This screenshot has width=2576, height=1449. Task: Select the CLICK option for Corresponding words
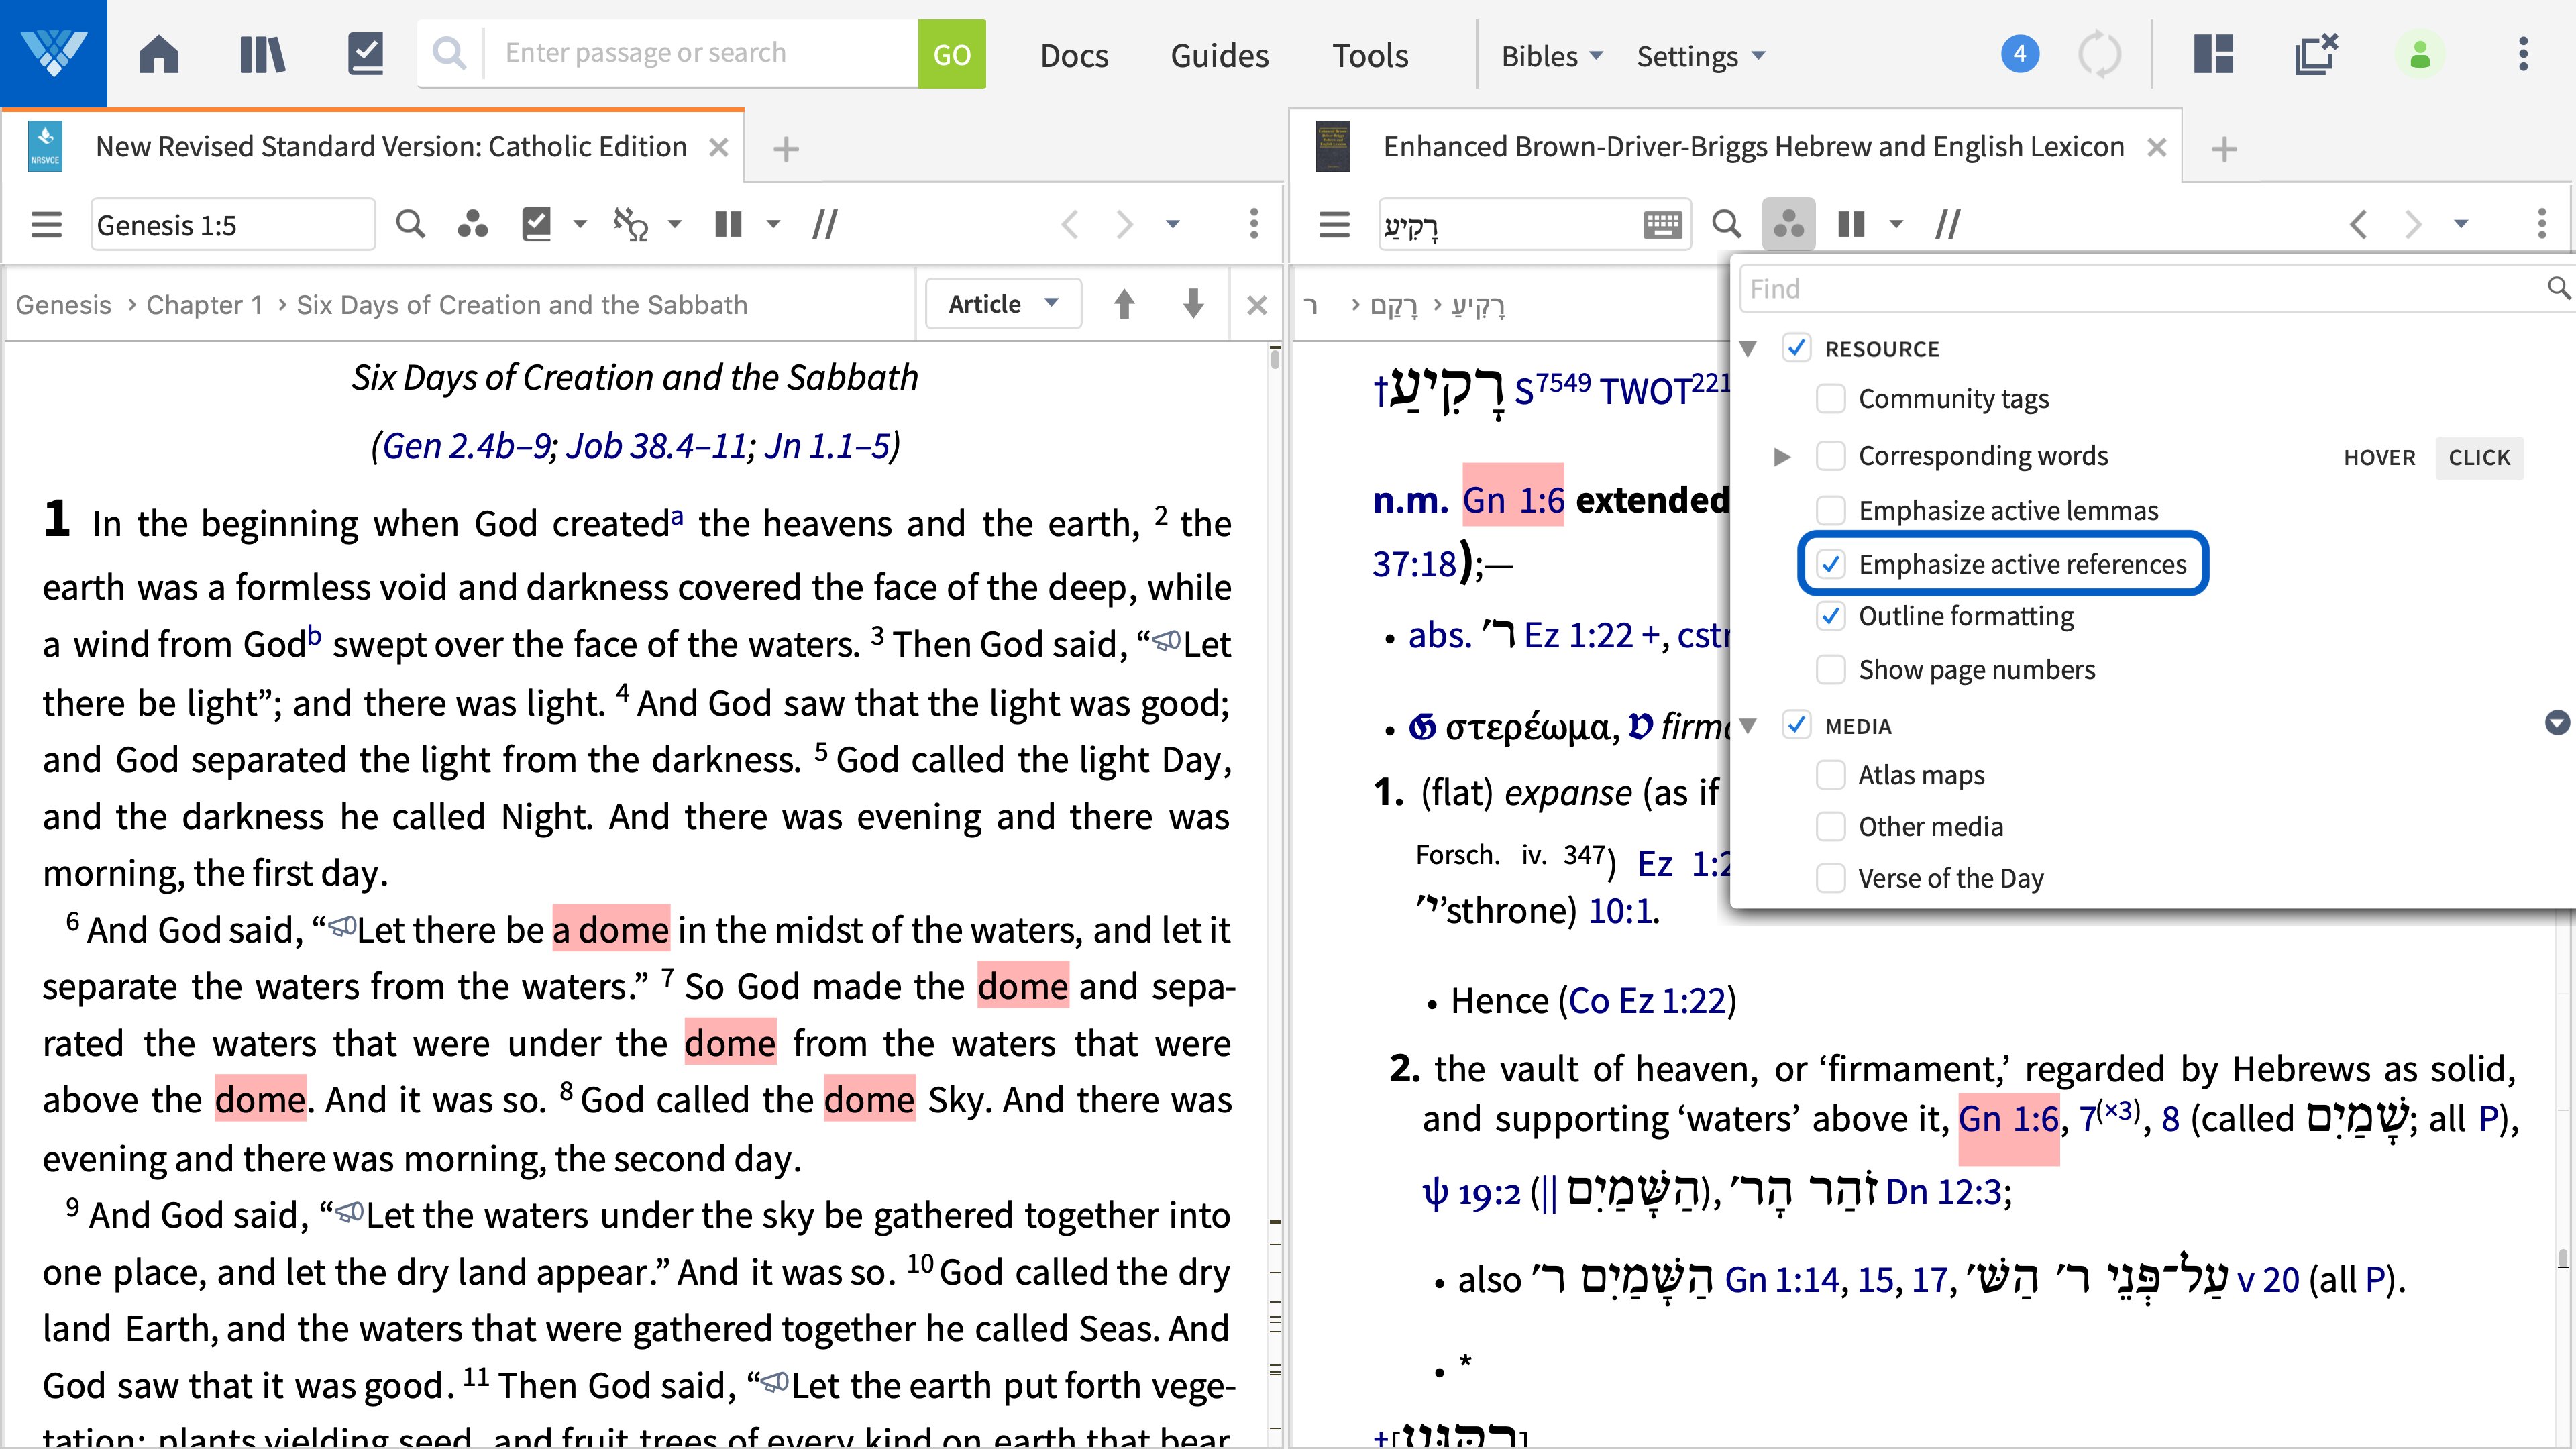(x=2479, y=458)
